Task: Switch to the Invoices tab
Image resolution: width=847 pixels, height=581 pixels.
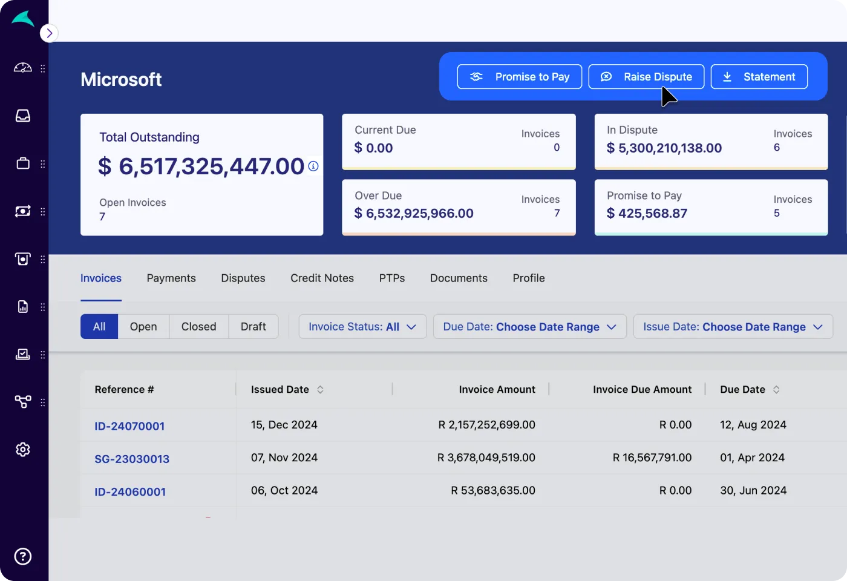Action: tap(101, 278)
